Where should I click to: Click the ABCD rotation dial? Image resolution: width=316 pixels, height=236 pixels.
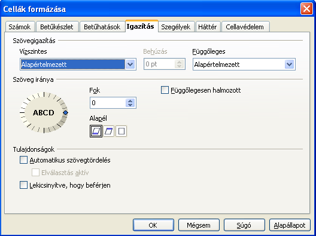point(44,112)
